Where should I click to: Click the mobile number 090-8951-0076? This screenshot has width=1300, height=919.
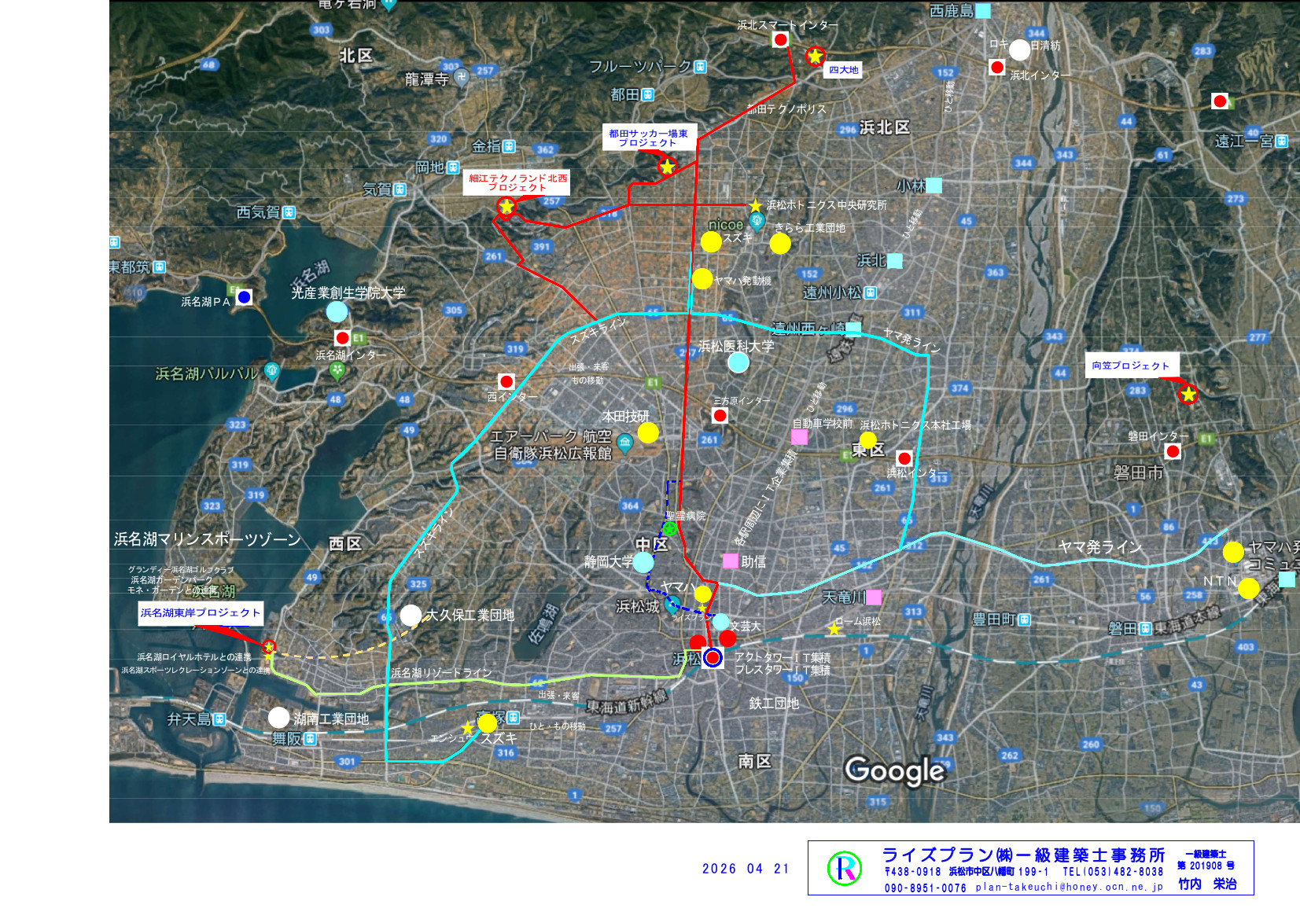(925, 888)
